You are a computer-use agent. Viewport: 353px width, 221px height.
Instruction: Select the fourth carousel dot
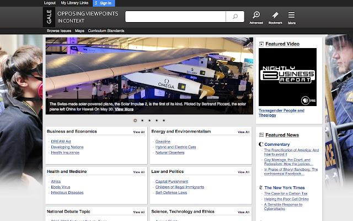point(157,120)
